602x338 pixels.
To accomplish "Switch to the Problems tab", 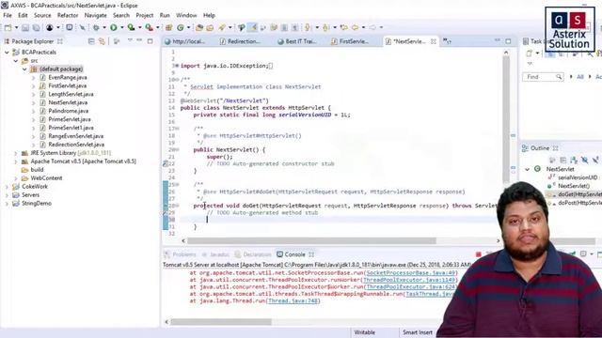I will pyautogui.click(x=181, y=254).
